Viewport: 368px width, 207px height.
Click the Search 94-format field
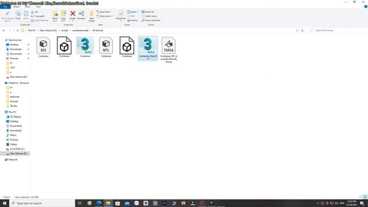pyautogui.click(x=337, y=30)
